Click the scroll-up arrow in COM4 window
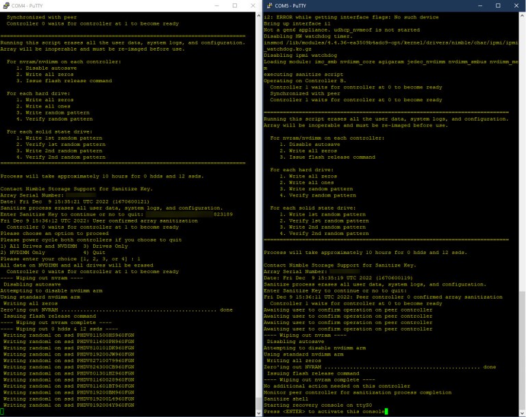Image resolution: width=526 pixels, height=417 pixels. (259, 16)
